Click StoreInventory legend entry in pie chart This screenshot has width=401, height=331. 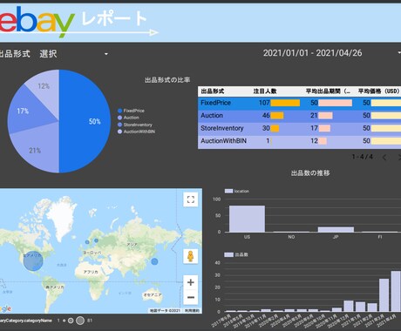pyautogui.click(x=135, y=125)
